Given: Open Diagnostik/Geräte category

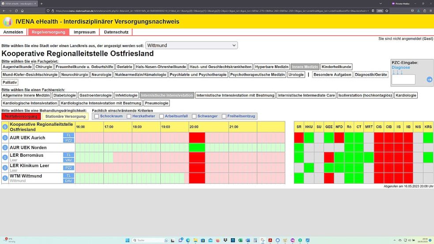Looking at the screenshot, I should [371, 75].
